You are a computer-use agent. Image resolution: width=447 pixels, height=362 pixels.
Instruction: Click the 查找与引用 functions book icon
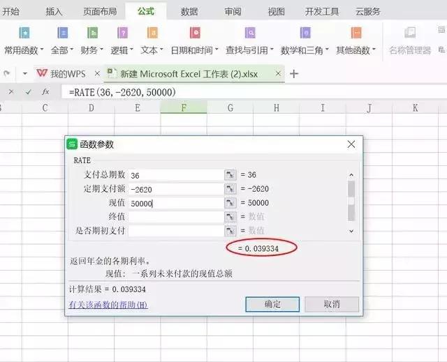[x=250, y=33]
